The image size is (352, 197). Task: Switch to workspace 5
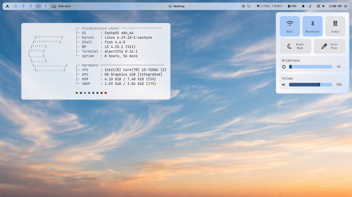tap(46, 6)
